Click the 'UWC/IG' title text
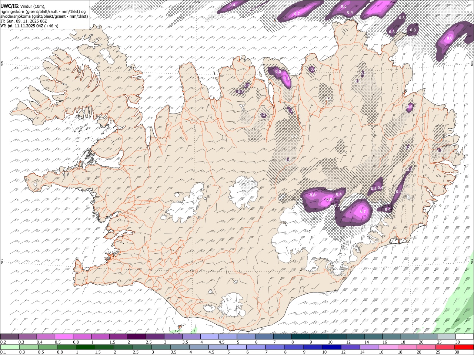Screen dimensions: 474x355 click(x=9, y=6)
